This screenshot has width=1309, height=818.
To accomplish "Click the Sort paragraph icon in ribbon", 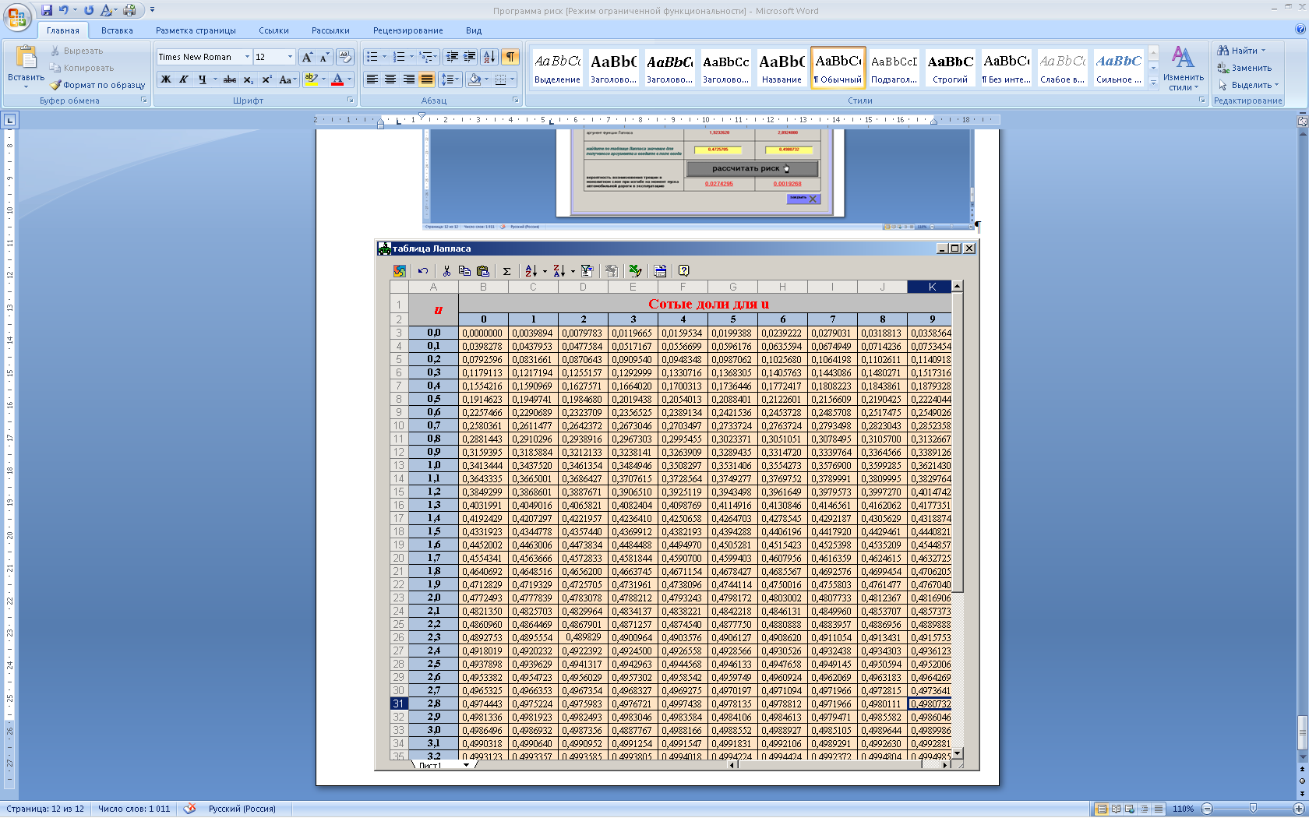I will 489,57.
